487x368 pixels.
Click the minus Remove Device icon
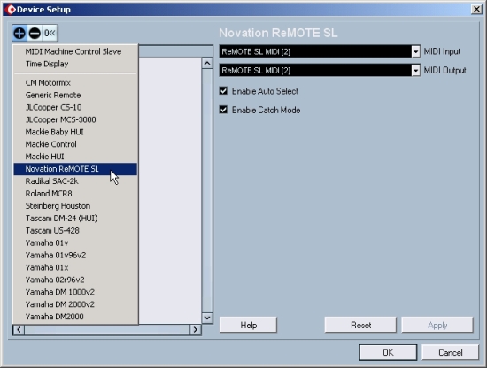(35, 33)
